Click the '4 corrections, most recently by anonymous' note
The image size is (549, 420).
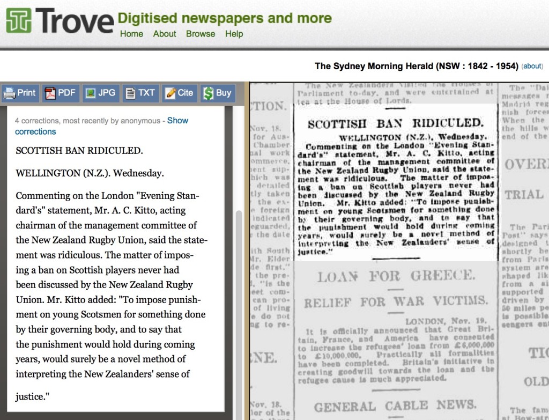(88, 121)
